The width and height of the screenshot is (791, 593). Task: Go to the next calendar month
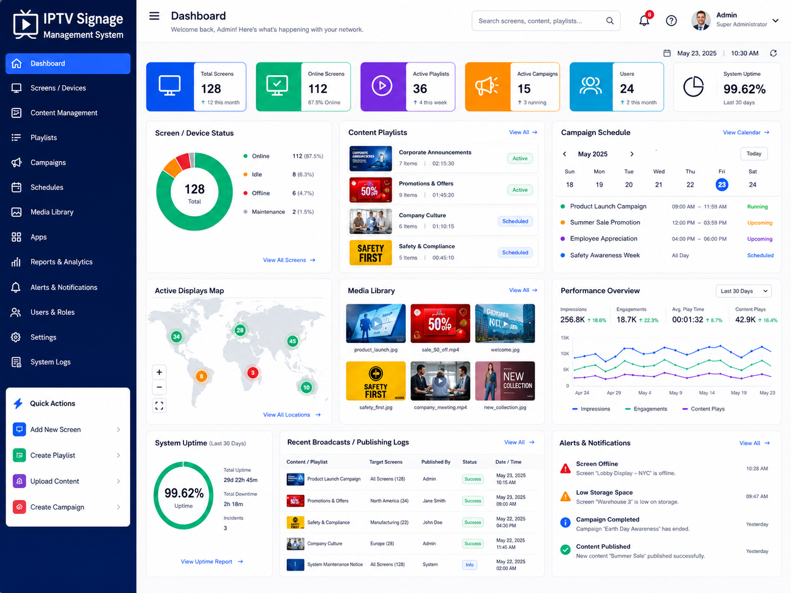632,154
